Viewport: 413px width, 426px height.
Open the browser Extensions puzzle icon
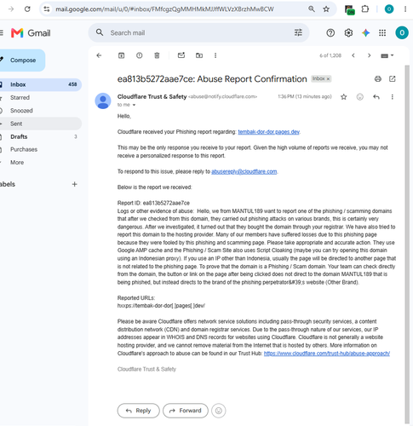[x=365, y=9]
